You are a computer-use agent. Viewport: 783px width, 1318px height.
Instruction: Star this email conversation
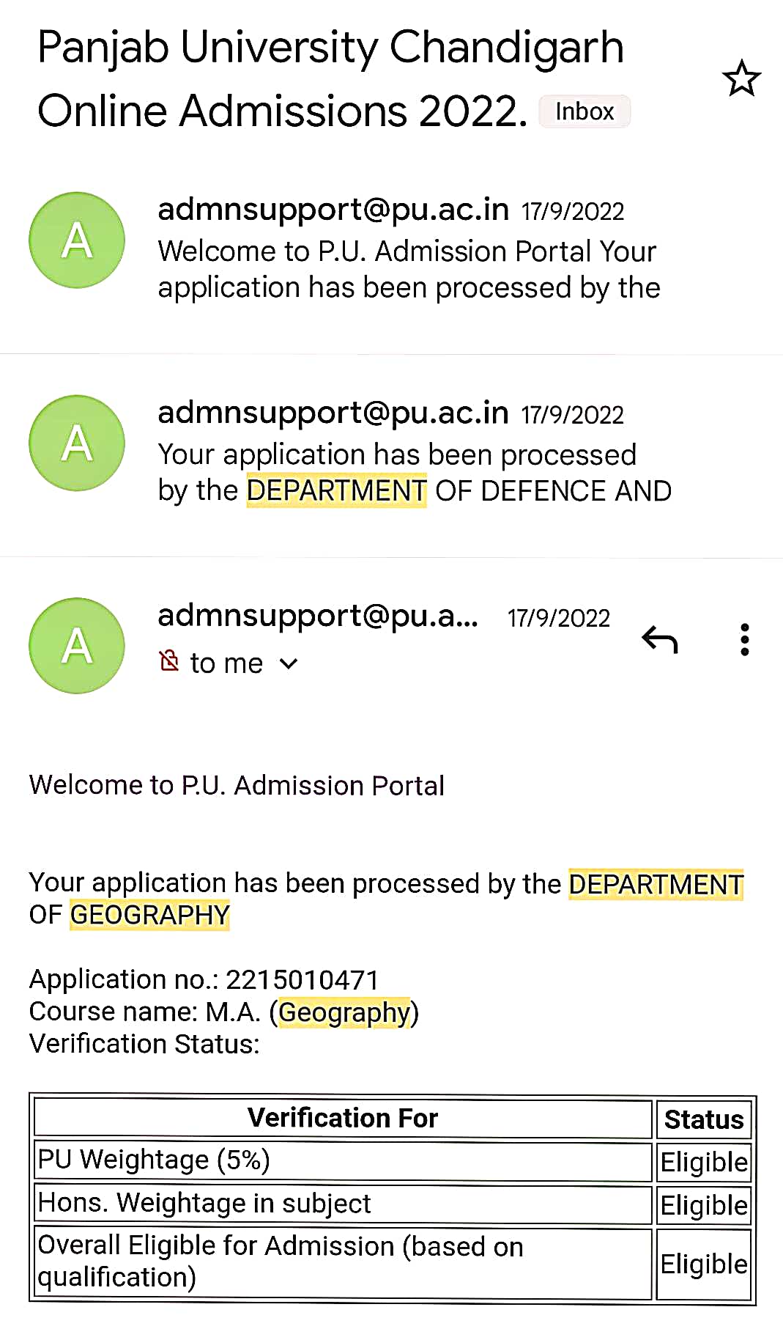click(741, 78)
